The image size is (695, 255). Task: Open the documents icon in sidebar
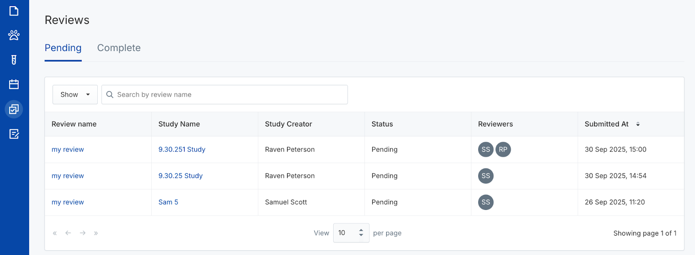pos(14,11)
